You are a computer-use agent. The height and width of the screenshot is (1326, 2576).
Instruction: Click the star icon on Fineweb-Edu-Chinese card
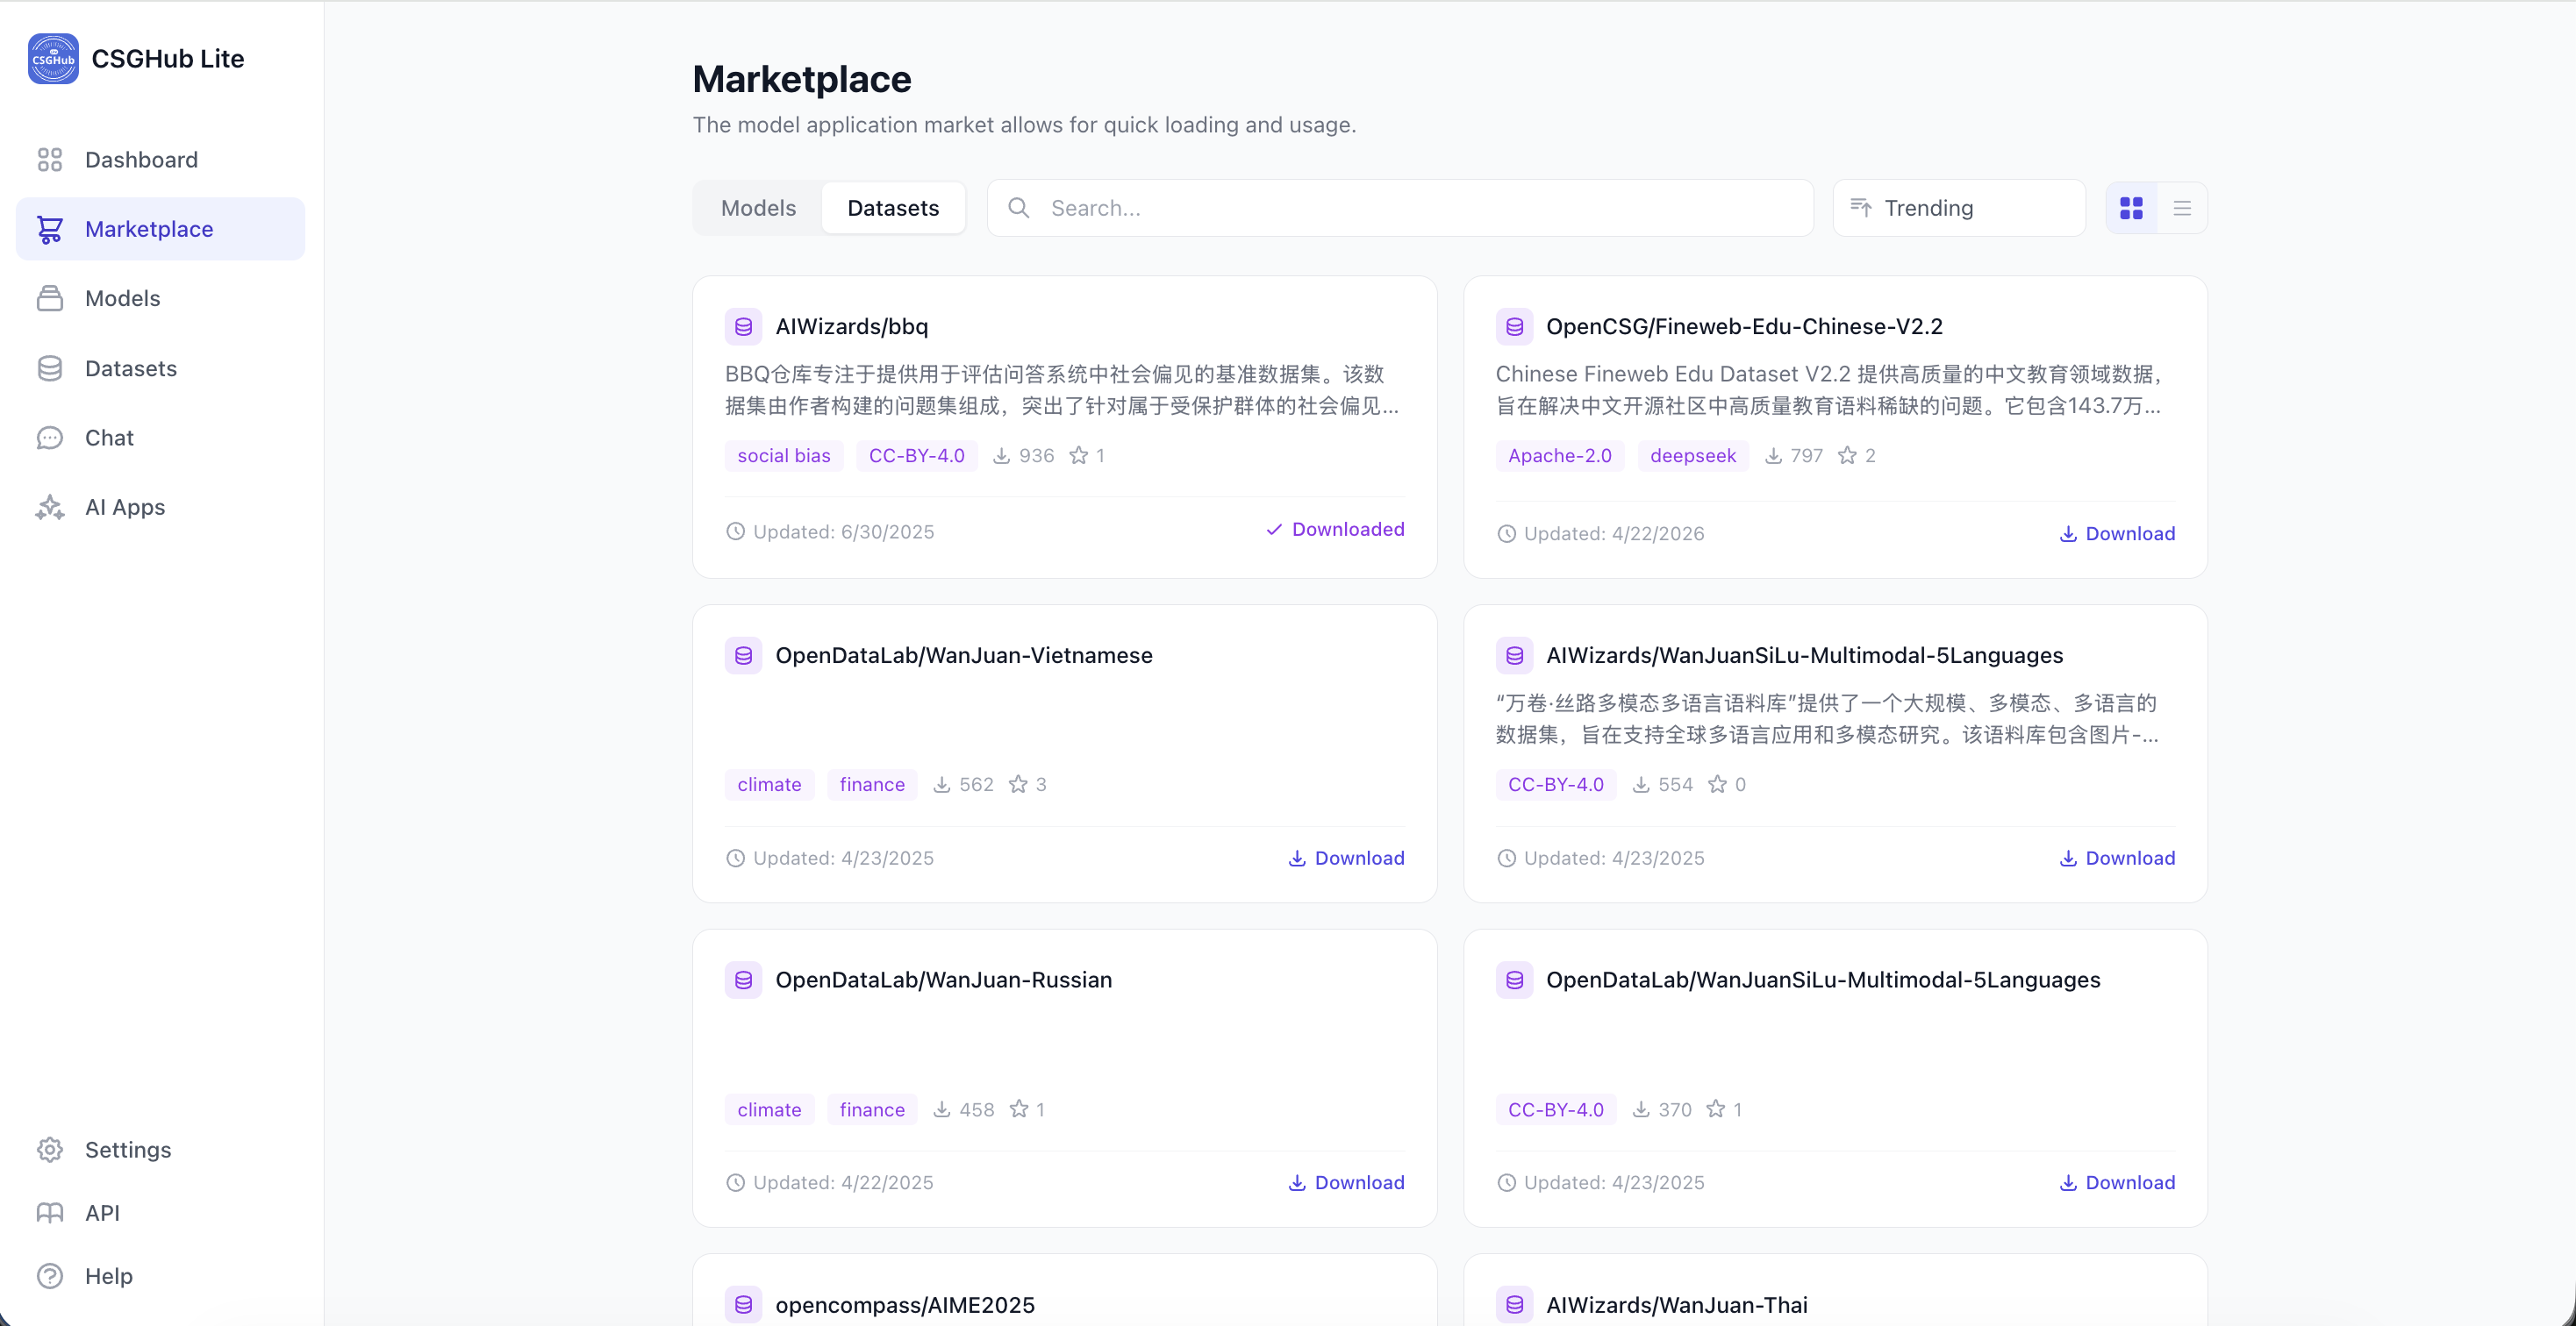[1847, 456]
